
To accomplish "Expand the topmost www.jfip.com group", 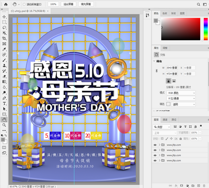I will point(159,145).
